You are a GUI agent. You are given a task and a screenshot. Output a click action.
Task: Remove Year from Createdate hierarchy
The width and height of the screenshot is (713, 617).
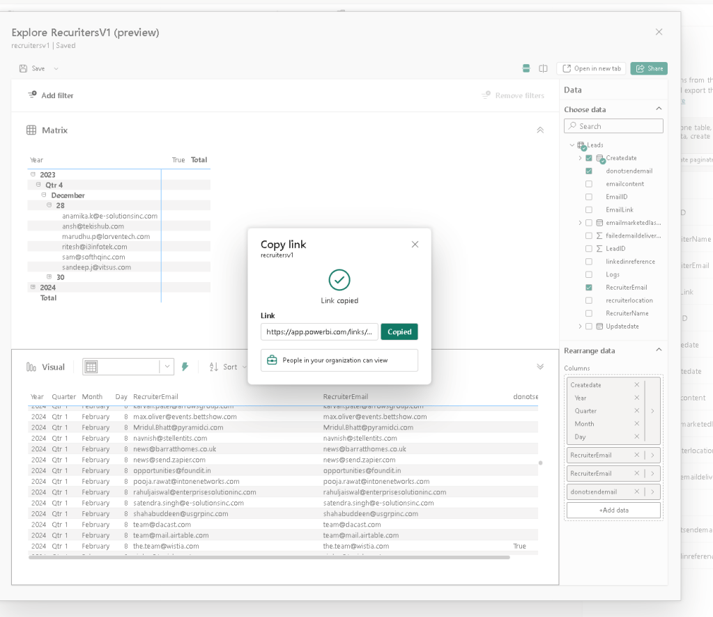[x=636, y=398]
